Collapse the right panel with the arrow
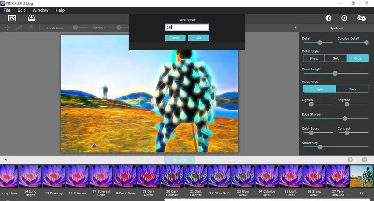This screenshot has height=201, width=374. point(295,28)
